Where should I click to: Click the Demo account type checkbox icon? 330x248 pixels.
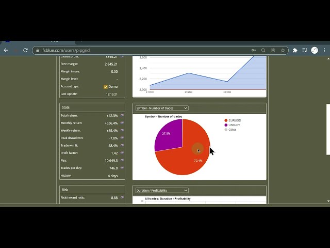click(x=106, y=87)
